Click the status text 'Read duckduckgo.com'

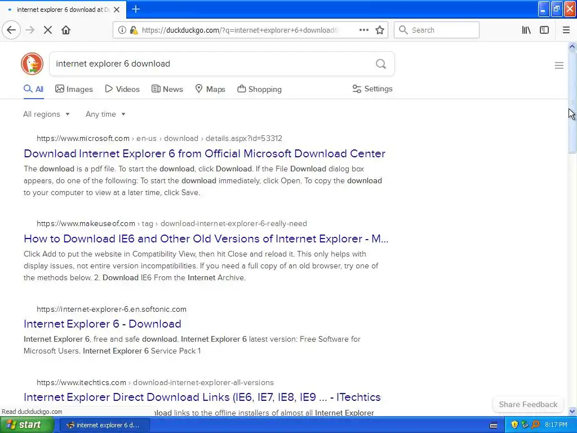tap(32, 412)
